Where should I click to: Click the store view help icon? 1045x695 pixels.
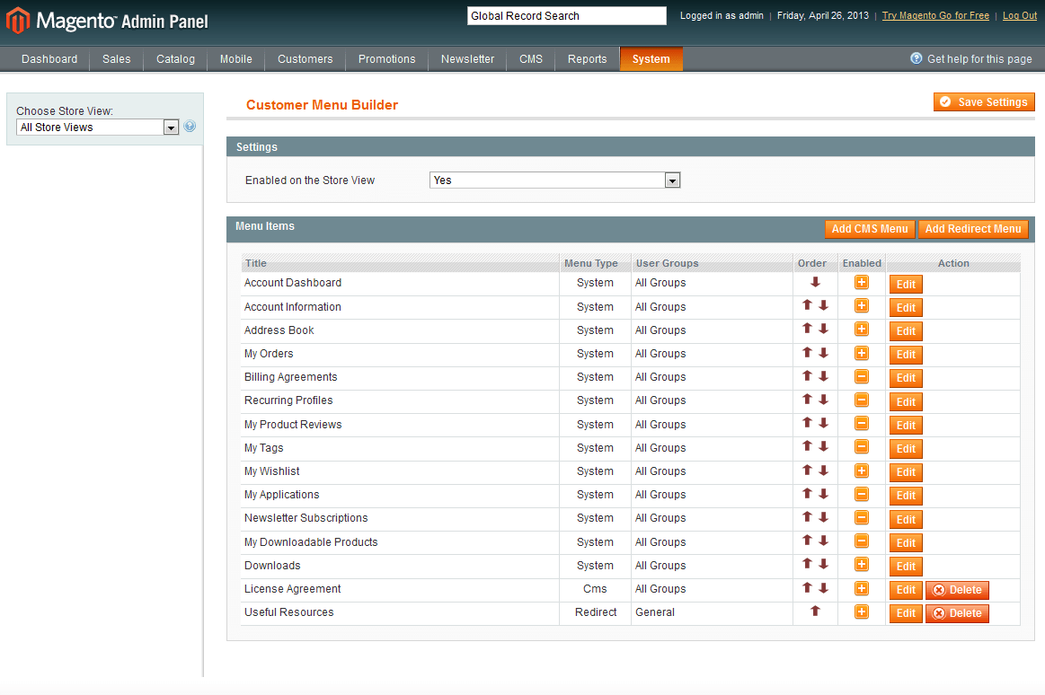click(x=190, y=126)
